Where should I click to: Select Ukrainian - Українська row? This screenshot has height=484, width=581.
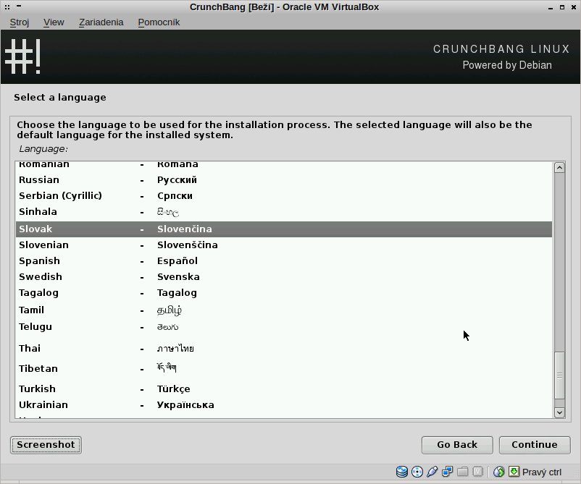[x=284, y=405]
